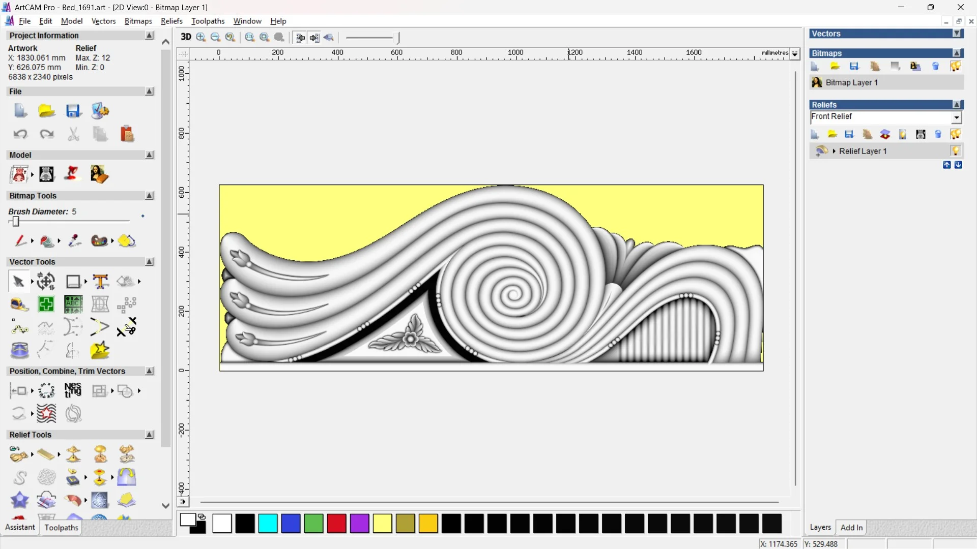Image resolution: width=977 pixels, height=549 pixels.
Task: Collapse the Project Information section
Action: tap(150, 36)
